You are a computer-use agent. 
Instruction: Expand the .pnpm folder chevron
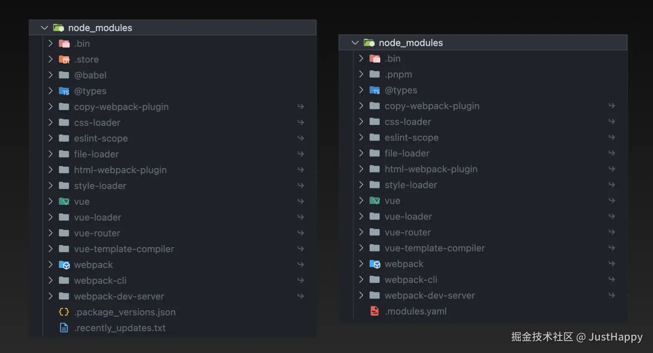tap(361, 74)
